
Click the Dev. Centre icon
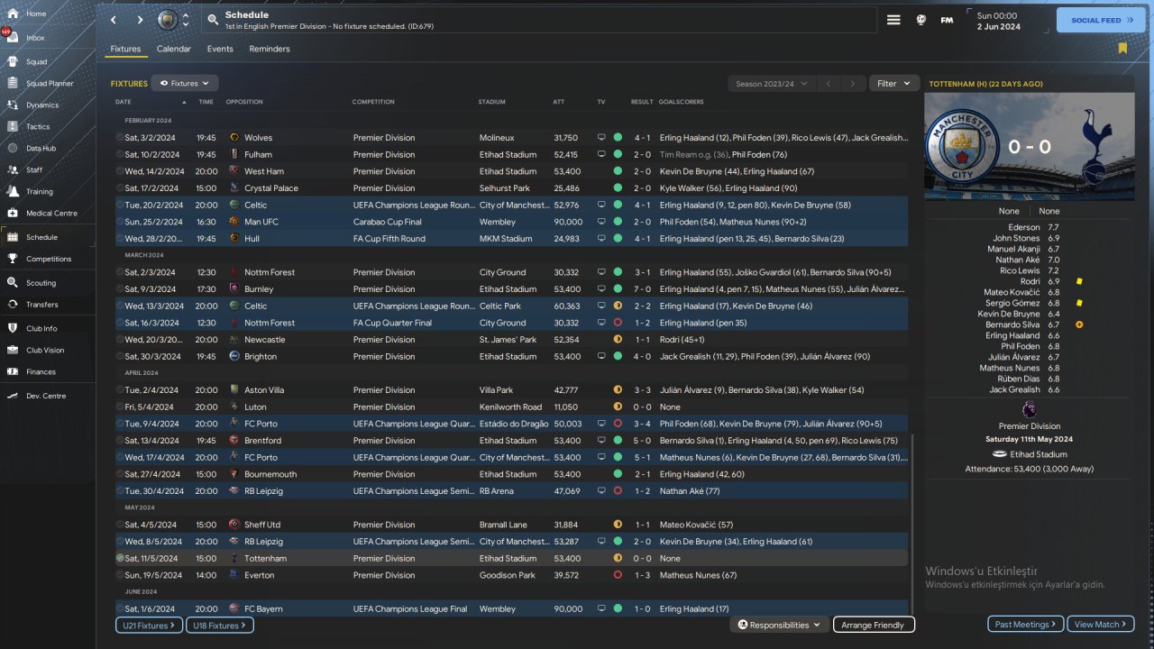coord(13,396)
